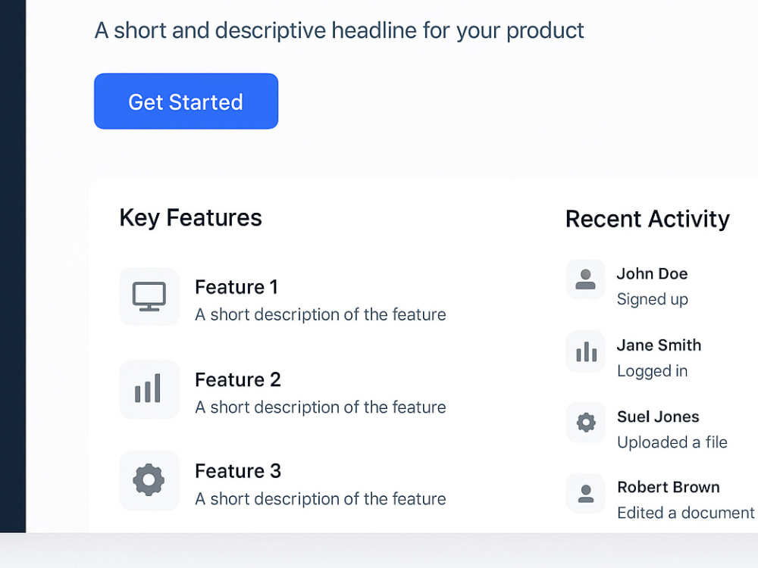The height and width of the screenshot is (568, 758).
Task: Click the name Jane Smith
Action: click(x=659, y=345)
